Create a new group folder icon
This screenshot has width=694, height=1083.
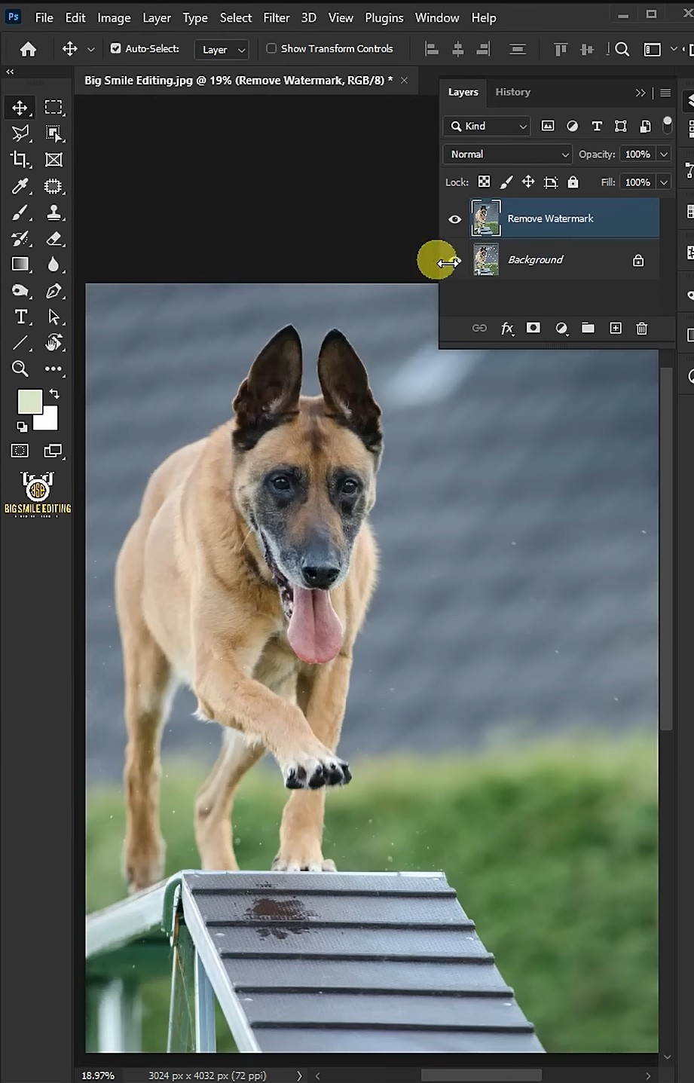point(588,328)
